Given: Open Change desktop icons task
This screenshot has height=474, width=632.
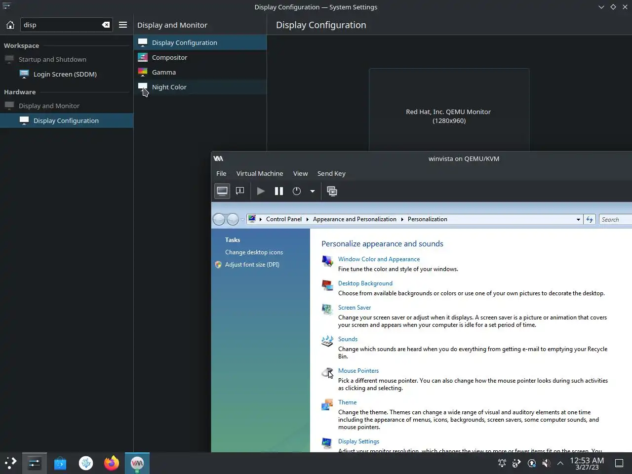Looking at the screenshot, I should pos(254,252).
